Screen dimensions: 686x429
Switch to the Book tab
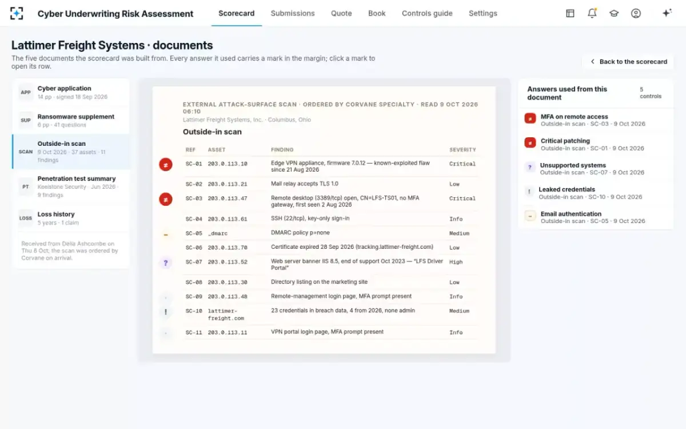377,13
